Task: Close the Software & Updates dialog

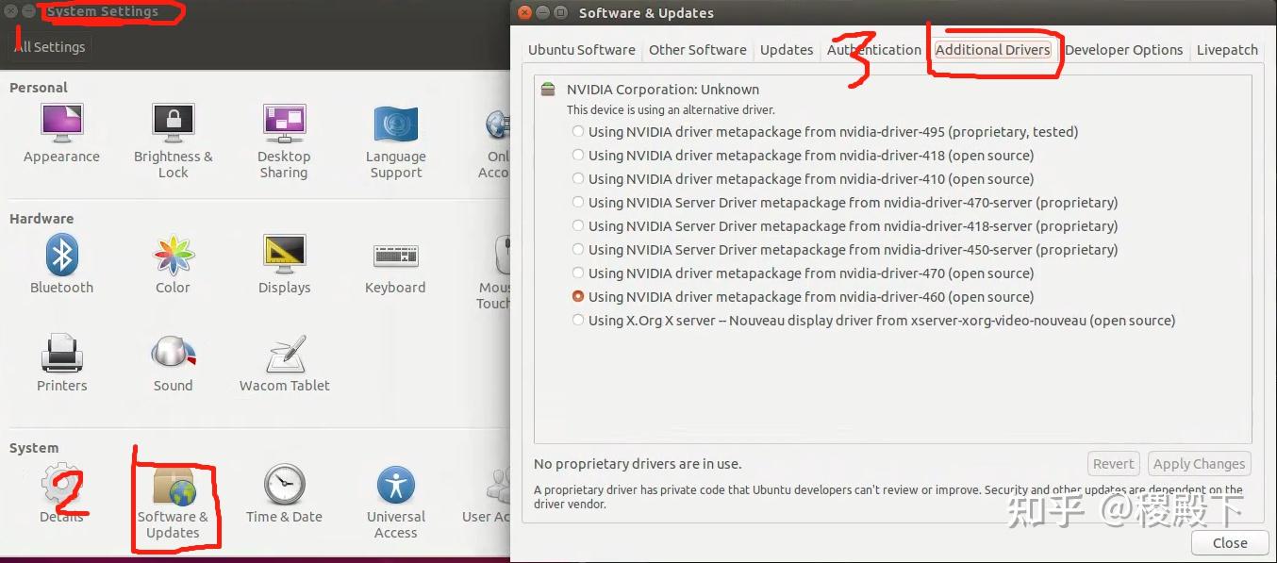Action: coord(1229,542)
